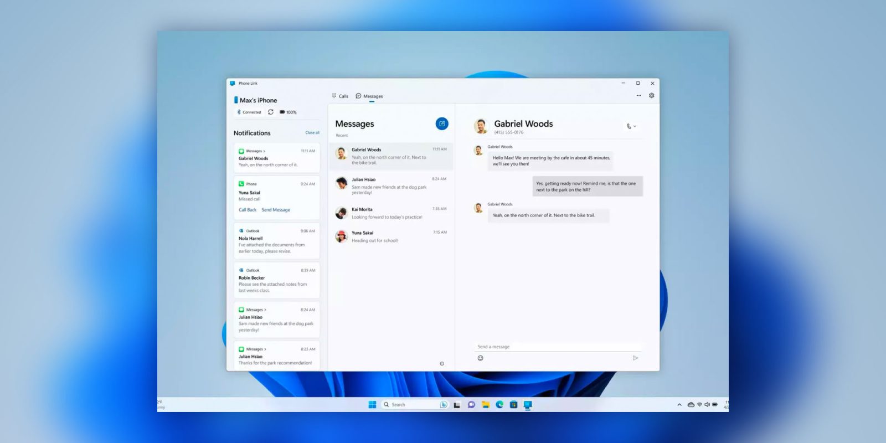Open Phone Link settings gear

click(652, 96)
